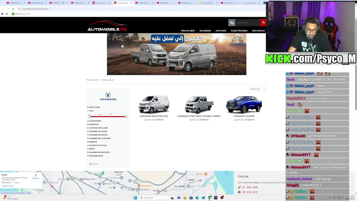Expand the ENERGIE filter
The width and height of the screenshot is (357, 201).
point(92,142)
